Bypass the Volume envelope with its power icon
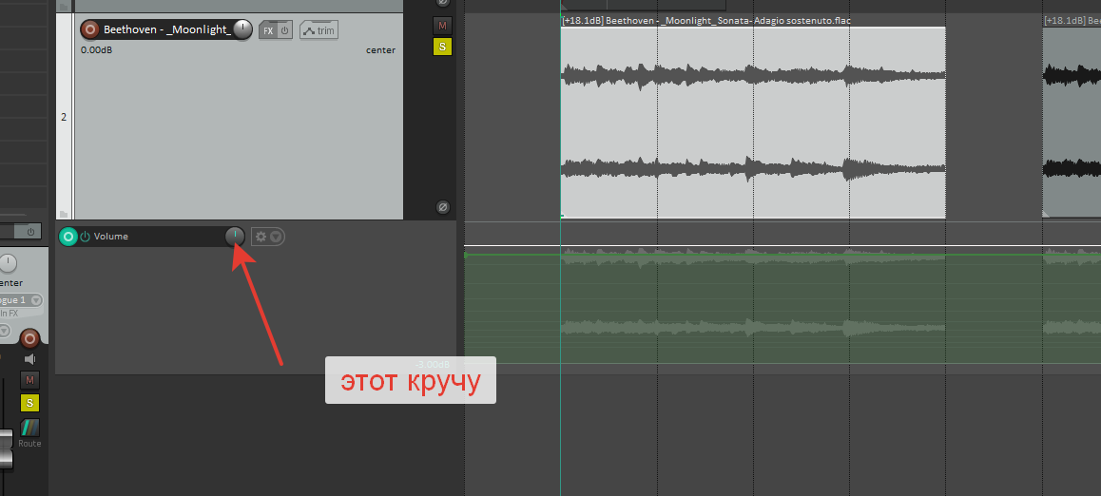 tap(85, 237)
